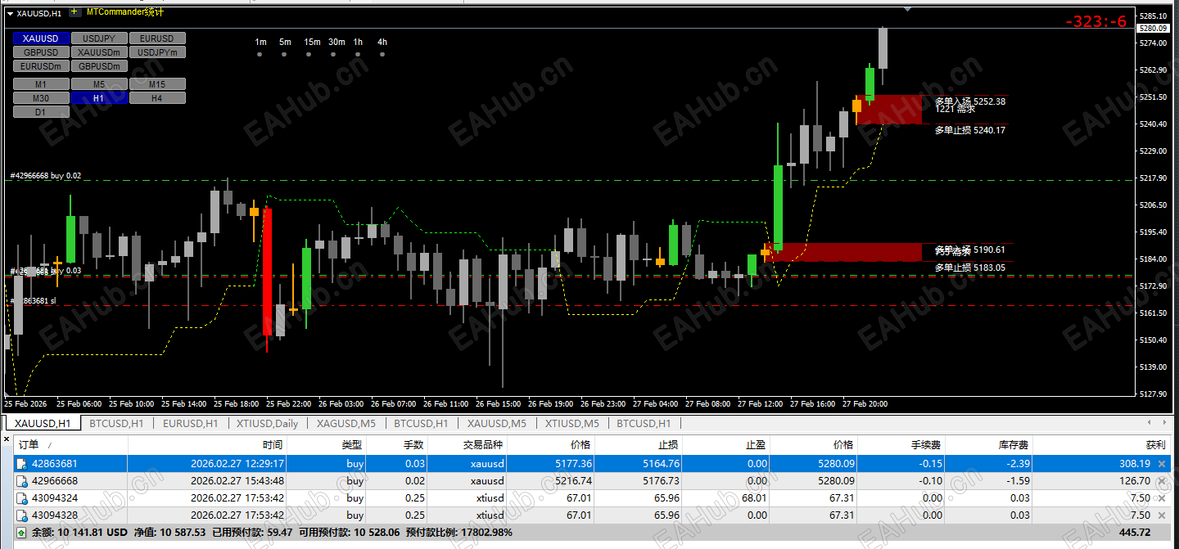Viewport: 1179px width, 549px height.
Task: Click the right chart-tab scroll arrow
Action: coord(1166,423)
